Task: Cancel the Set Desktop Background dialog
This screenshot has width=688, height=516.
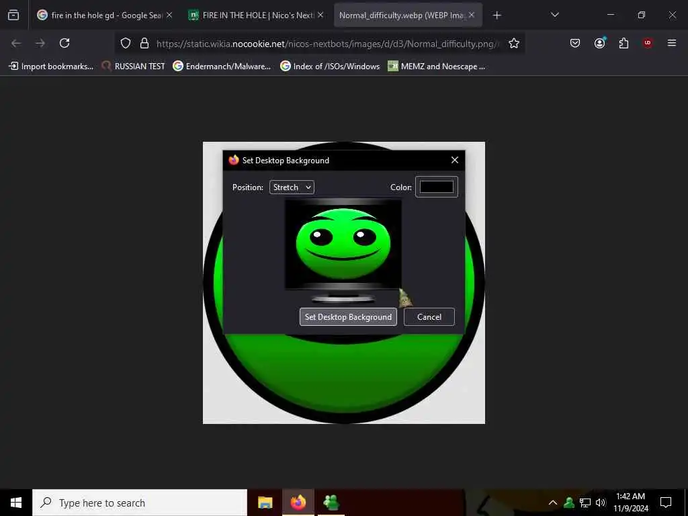Action: click(429, 317)
